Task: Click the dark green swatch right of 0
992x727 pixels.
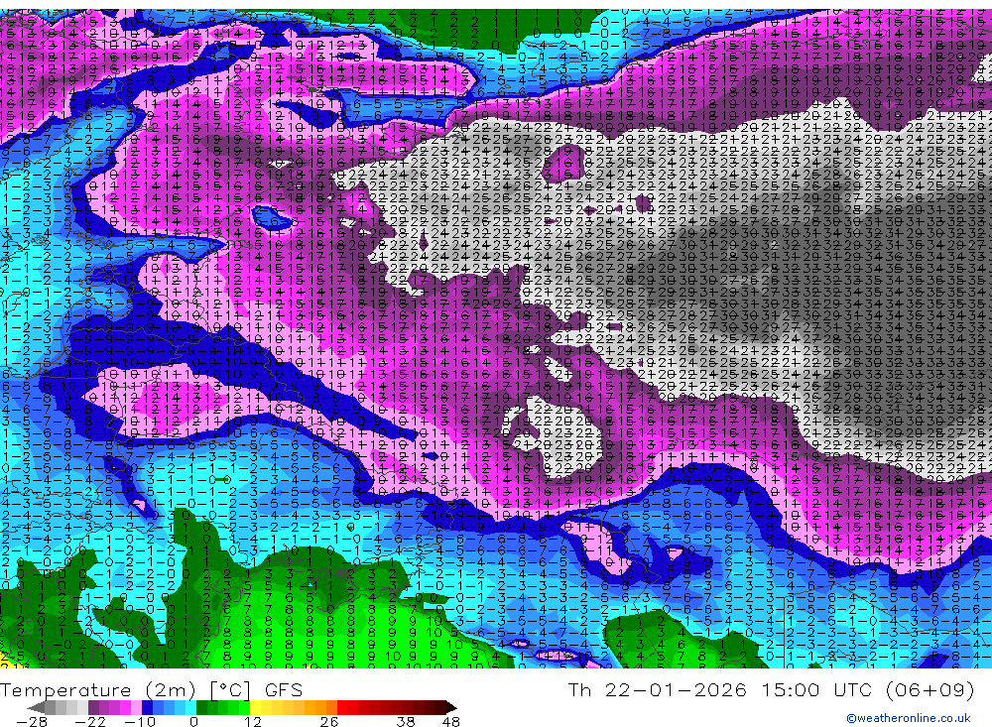Action: pyautogui.click(x=201, y=707)
